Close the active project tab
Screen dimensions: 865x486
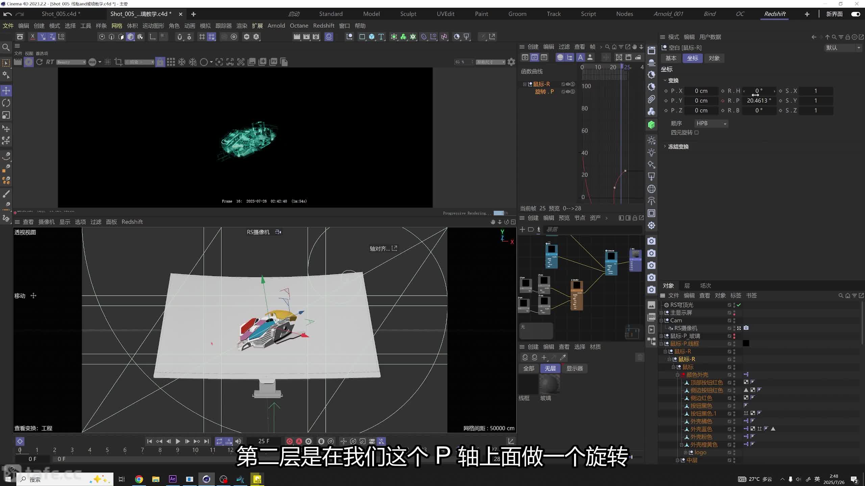click(180, 14)
